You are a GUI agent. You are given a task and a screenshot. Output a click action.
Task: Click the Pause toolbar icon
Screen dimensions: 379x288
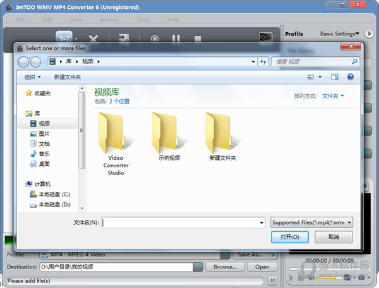176,39
